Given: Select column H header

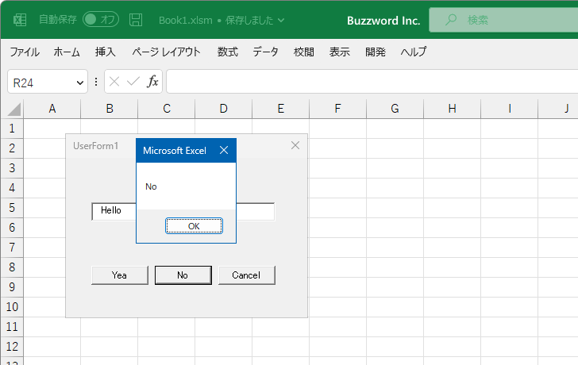Looking at the screenshot, I should 452,109.
